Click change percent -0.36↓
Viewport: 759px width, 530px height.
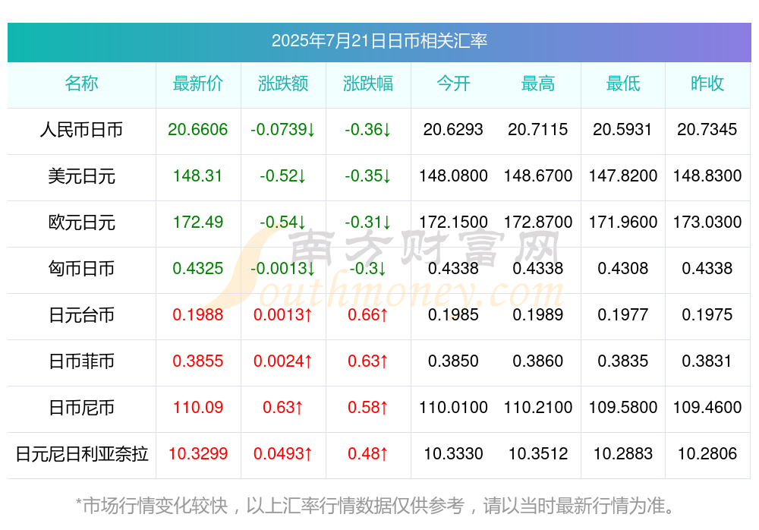tap(368, 130)
